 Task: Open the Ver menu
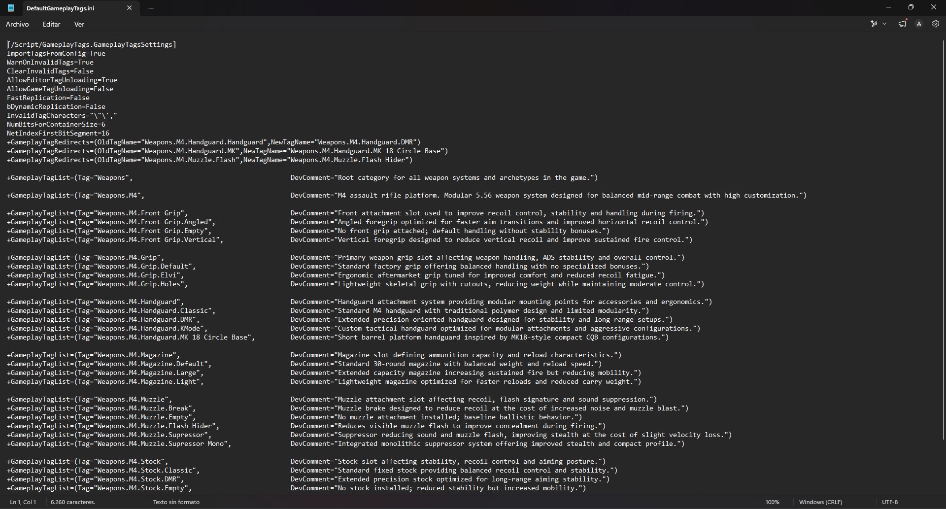point(79,24)
